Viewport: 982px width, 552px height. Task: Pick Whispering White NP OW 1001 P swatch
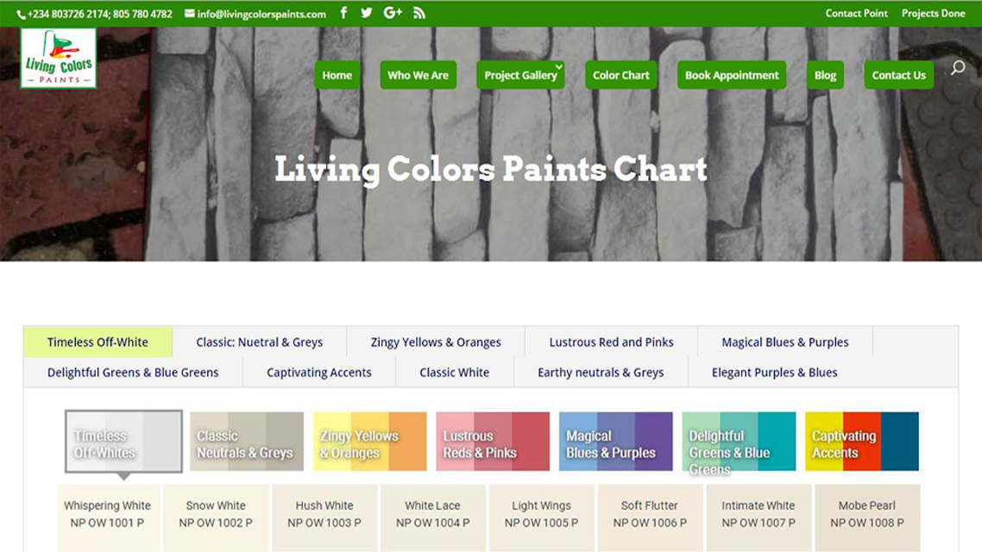(x=108, y=517)
